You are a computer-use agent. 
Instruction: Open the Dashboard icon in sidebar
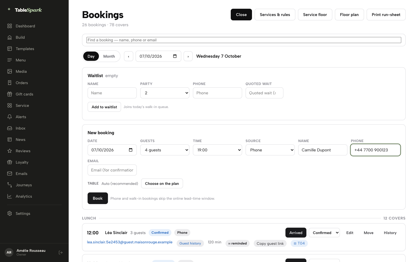[10, 26]
